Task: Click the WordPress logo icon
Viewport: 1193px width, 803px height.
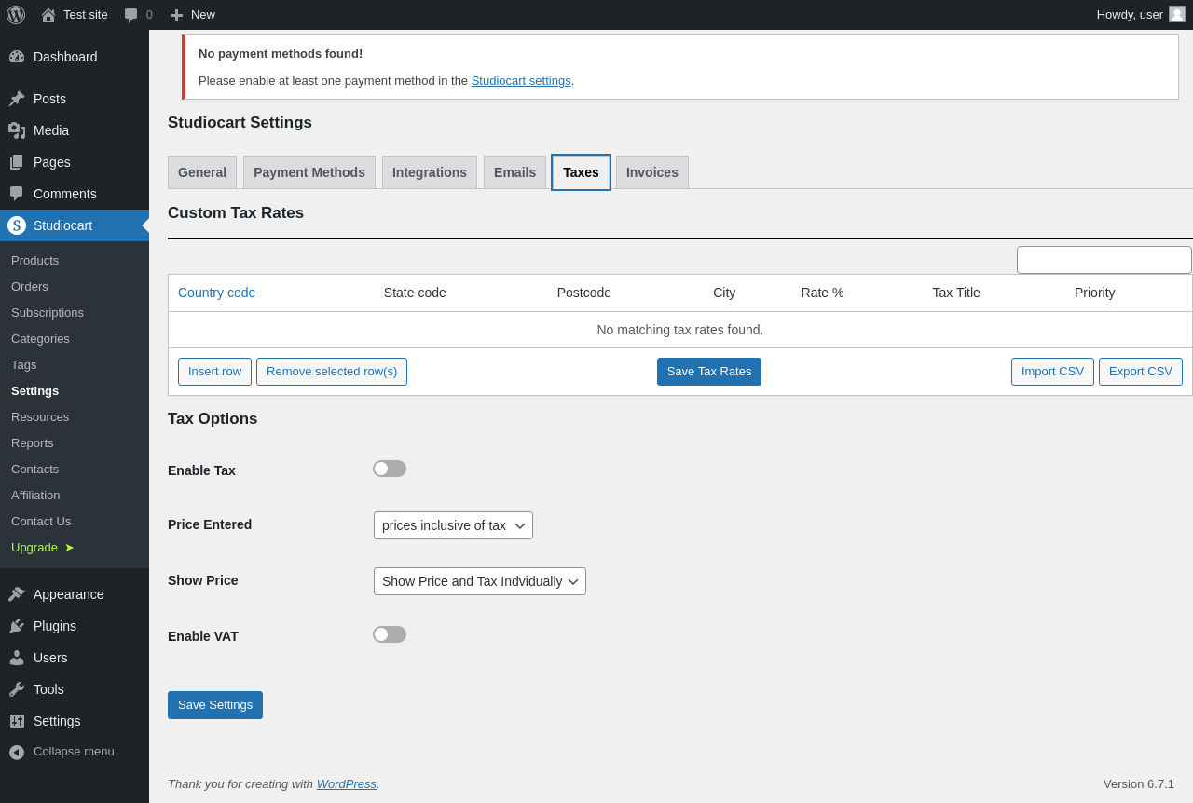Action: (16, 15)
